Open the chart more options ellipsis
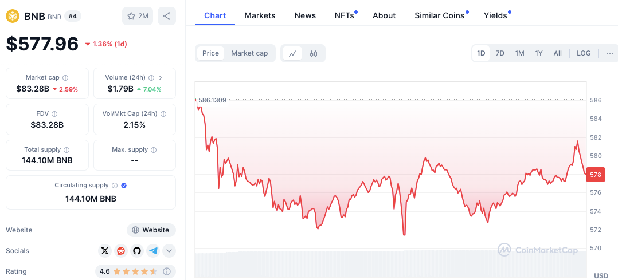This screenshot has width=618, height=280. tap(610, 53)
